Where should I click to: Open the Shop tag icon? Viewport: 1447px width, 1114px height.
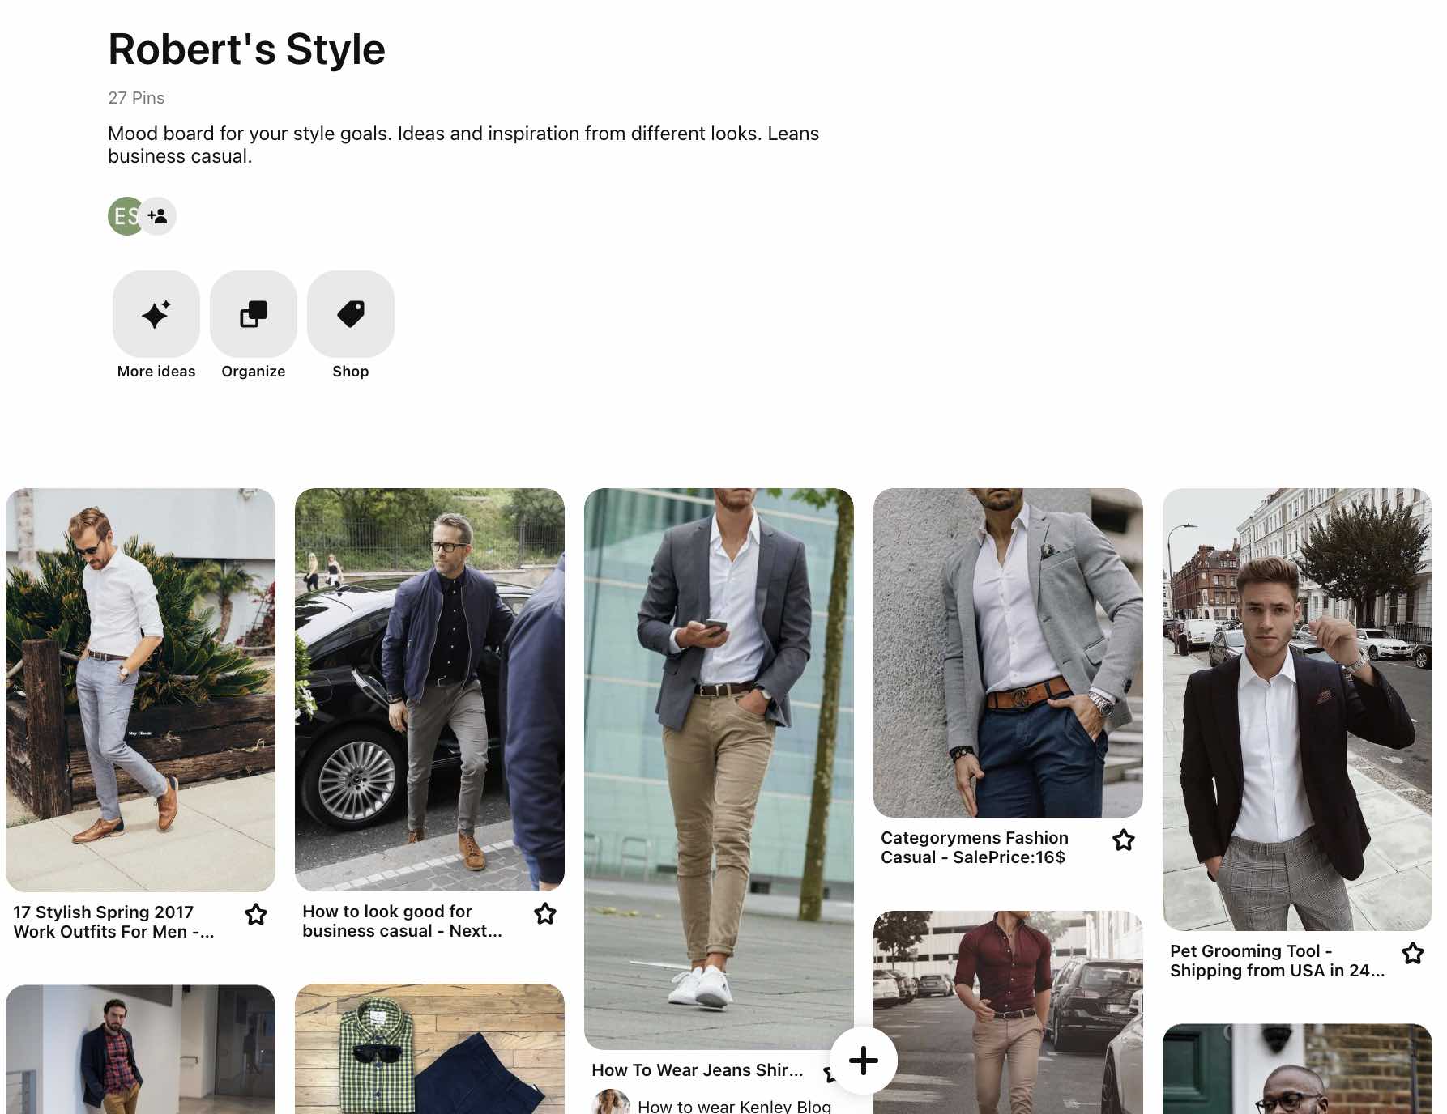(351, 314)
